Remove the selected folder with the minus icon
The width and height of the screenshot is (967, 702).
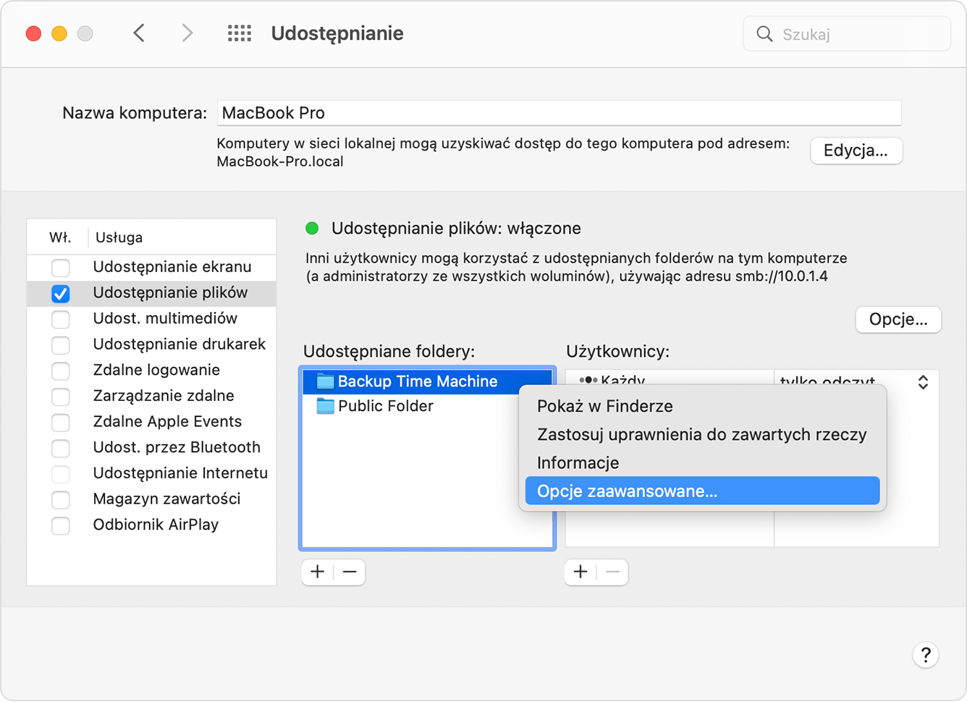[x=349, y=572]
